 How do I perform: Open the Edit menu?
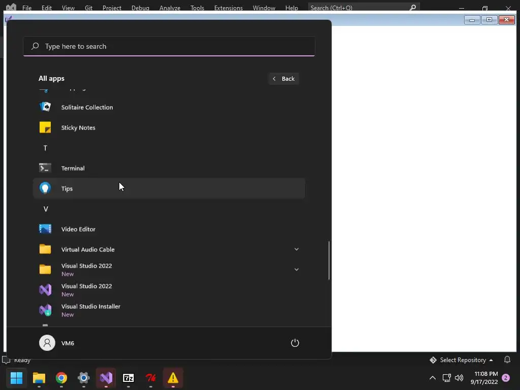point(46,8)
